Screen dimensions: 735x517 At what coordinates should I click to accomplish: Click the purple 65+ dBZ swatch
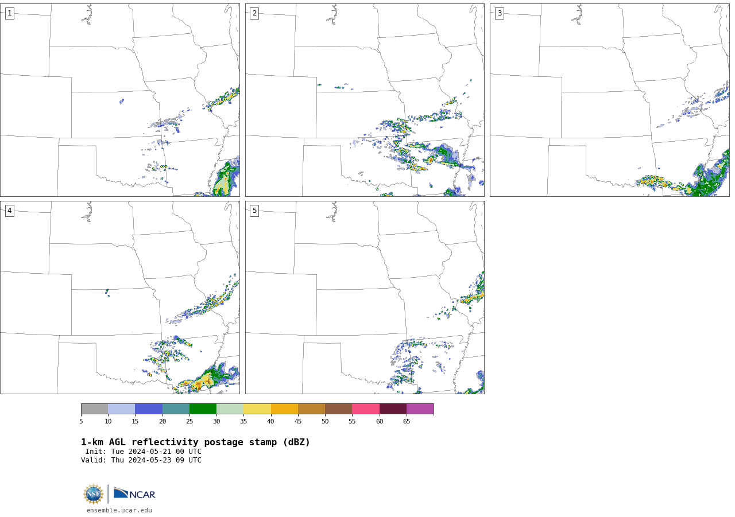click(x=420, y=409)
